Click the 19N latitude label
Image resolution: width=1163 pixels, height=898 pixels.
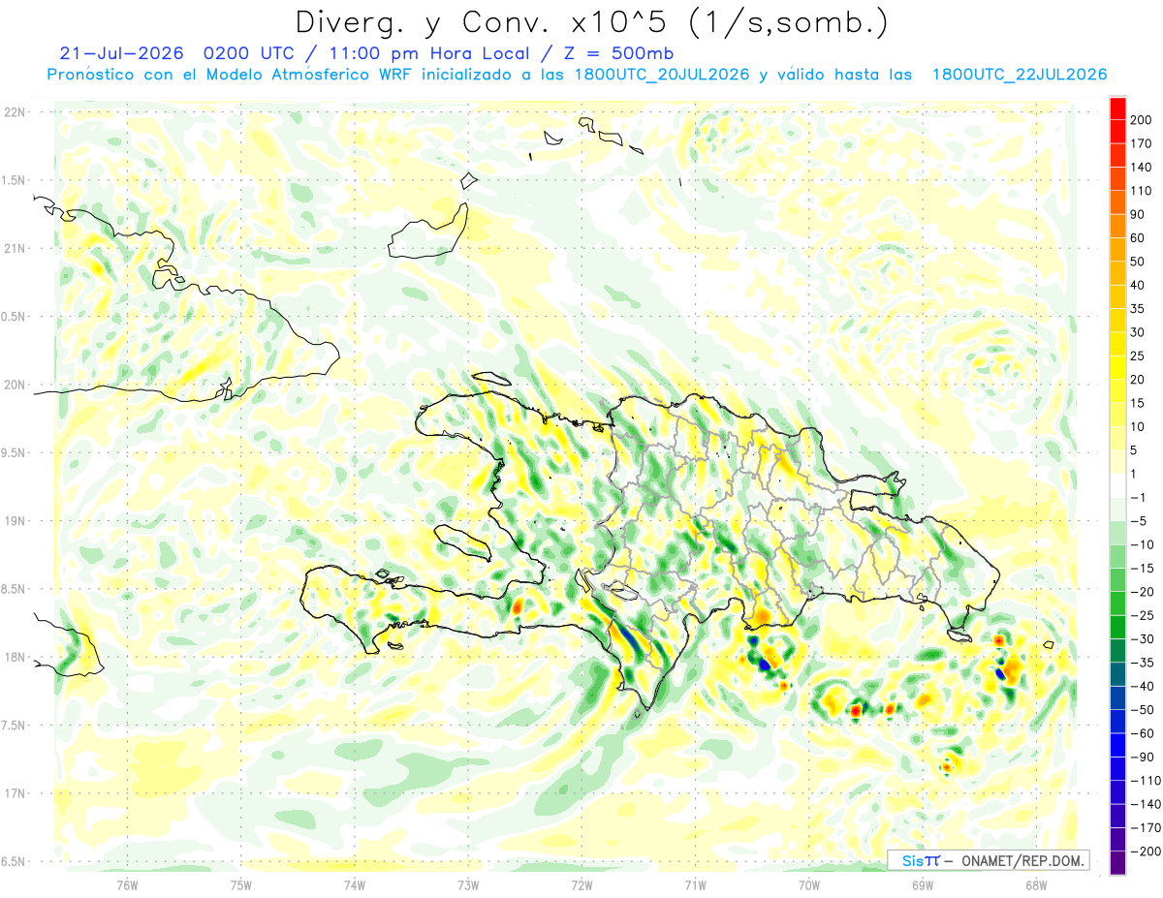pyautogui.click(x=14, y=521)
